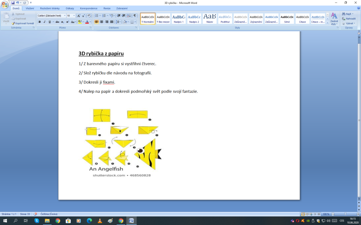The width and height of the screenshot is (361, 225).
Task: Click the Sort A-Z icon
Action: coord(129,15)
